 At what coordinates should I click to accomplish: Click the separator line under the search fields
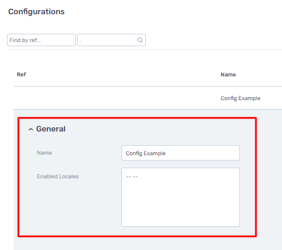pos(145,50)
